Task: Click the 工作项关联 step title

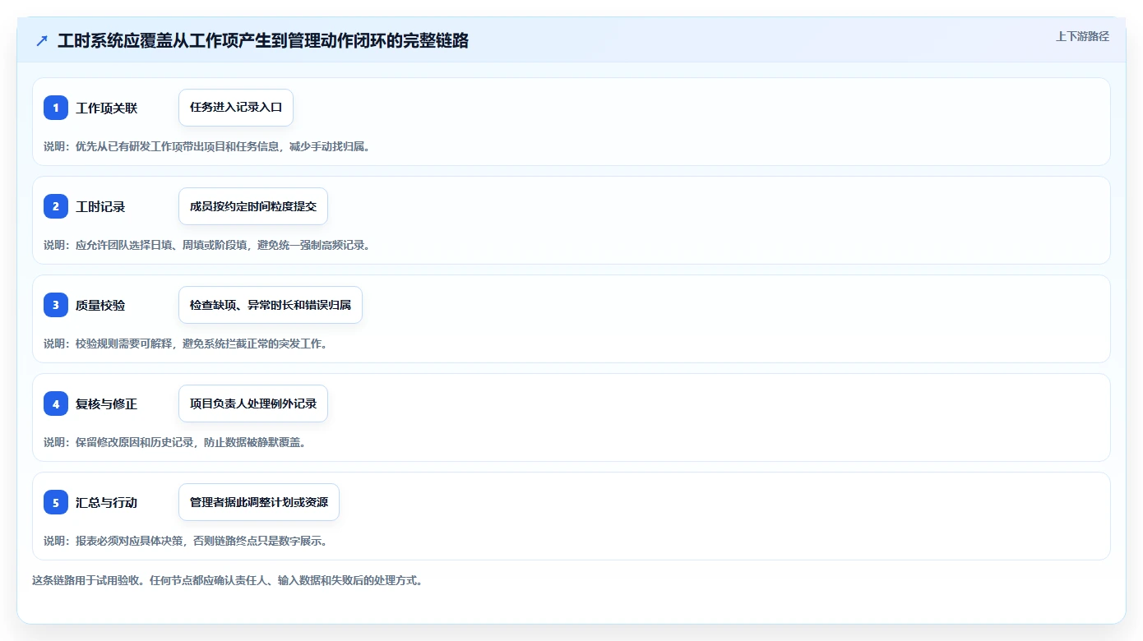Action: (107, 108)
